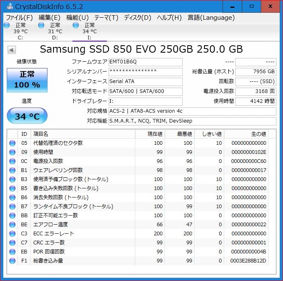Select the CRC エラー数 row

138,243
